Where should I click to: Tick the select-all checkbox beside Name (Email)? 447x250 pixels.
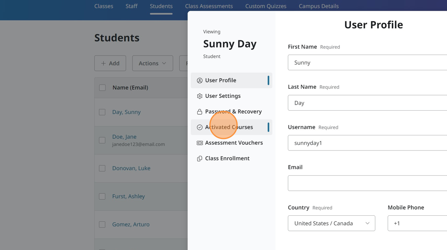[102, 87]
